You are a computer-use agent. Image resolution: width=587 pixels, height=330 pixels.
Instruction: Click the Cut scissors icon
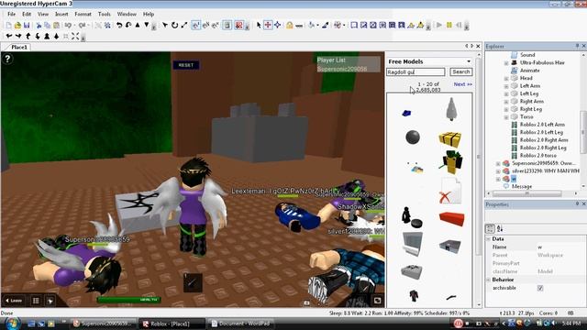coord(39,26)
